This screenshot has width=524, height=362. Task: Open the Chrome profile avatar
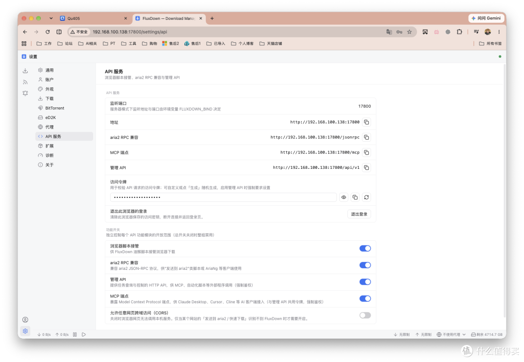click(488, 32)
